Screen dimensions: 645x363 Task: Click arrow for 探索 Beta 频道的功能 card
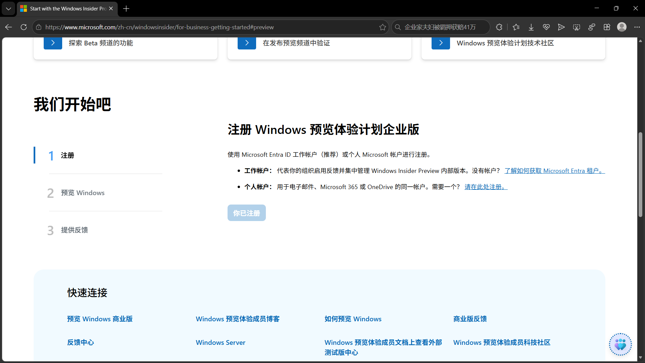(x=53, y=43)
